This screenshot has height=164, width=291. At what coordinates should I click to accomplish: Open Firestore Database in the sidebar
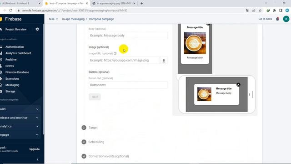17,72
